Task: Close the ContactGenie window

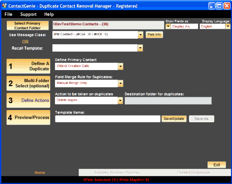Action: [x=227, y=6]
